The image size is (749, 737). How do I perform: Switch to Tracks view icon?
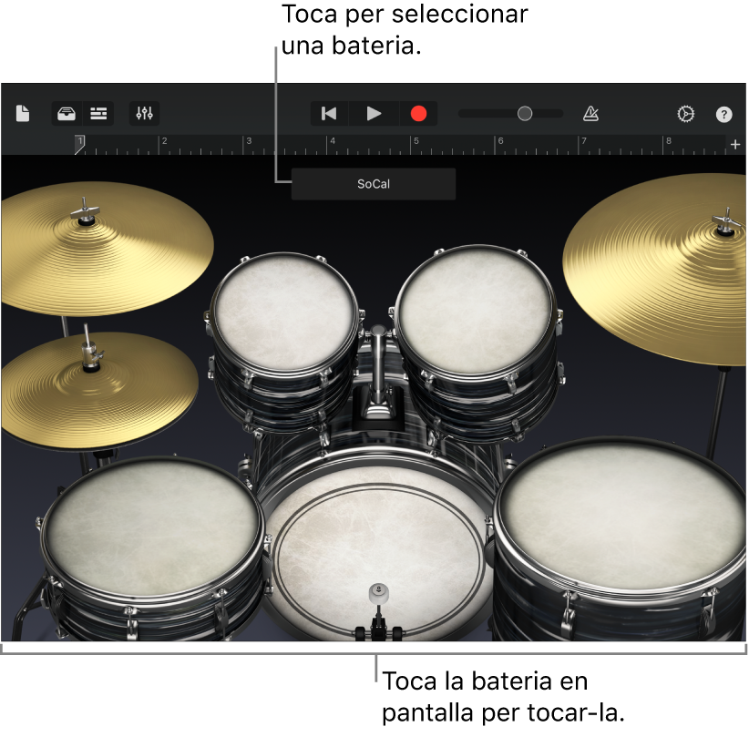(98, 113)
